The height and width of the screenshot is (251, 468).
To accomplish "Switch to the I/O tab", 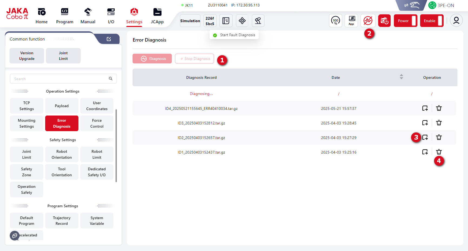I will (x=111, y=16).
